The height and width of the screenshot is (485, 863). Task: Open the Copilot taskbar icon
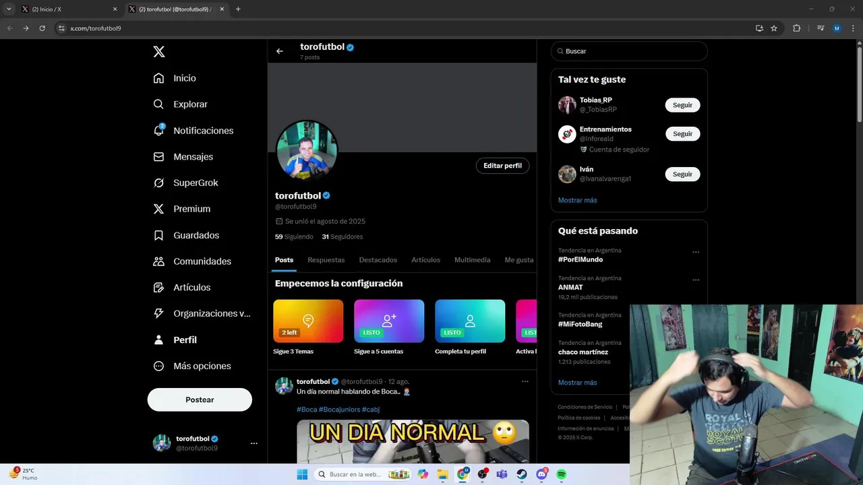423,474
